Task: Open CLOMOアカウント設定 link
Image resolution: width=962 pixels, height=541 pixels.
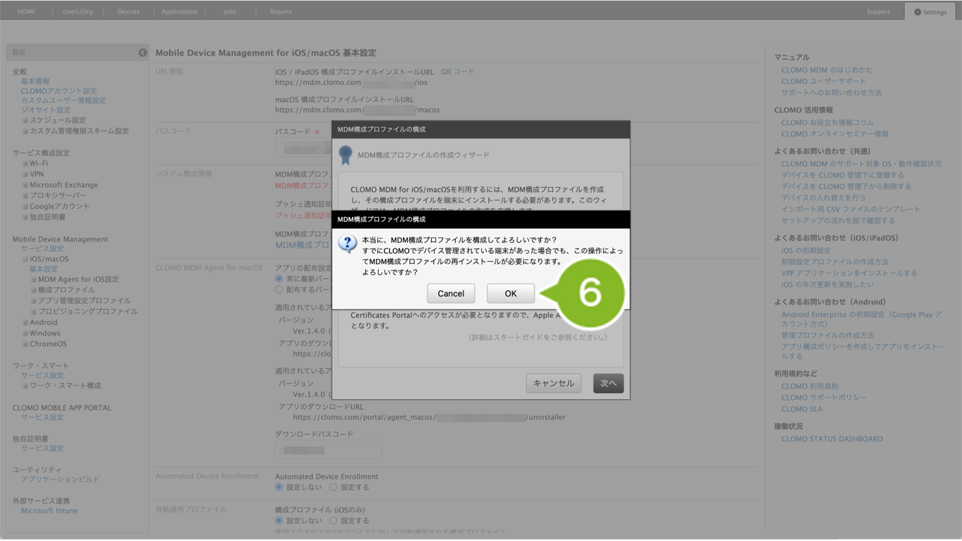Action: pos(59,91)
